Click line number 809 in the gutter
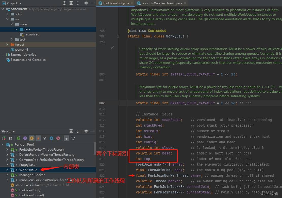Viewport: 282px width, 198px height. pos(102,103)
